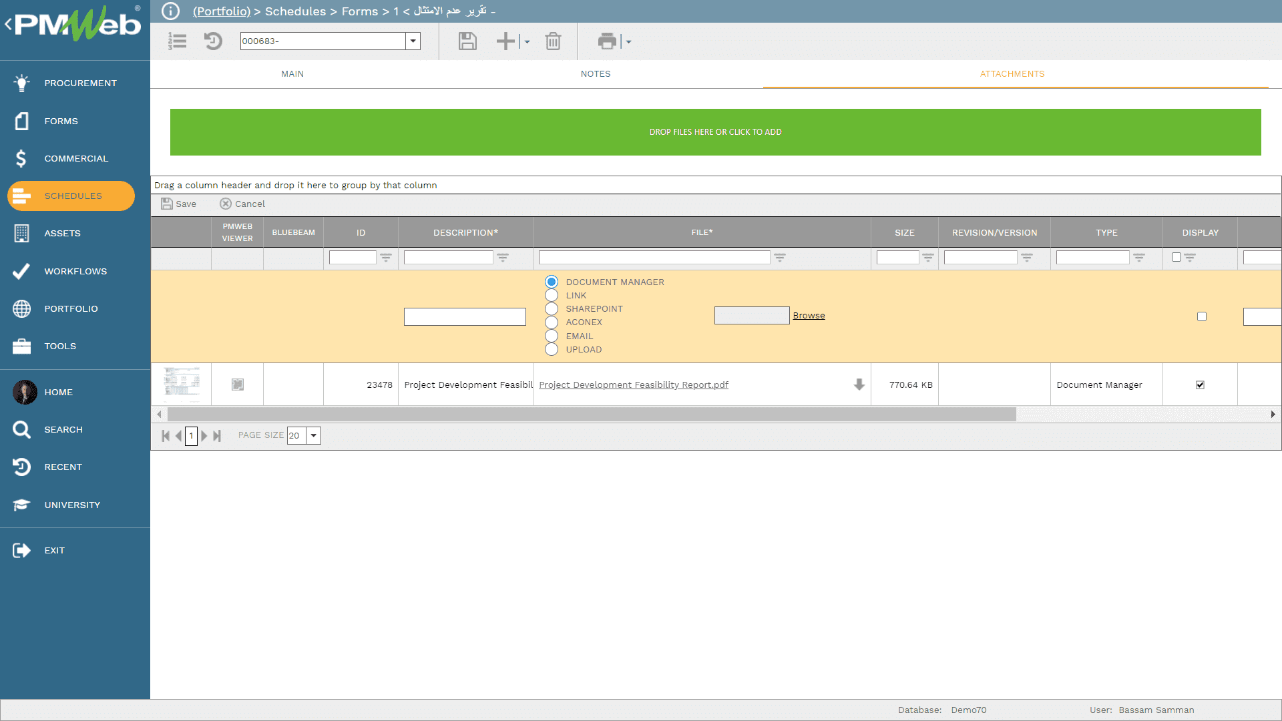
Task: Open the Attachments tab
Action: click(x=1012, y=74)
